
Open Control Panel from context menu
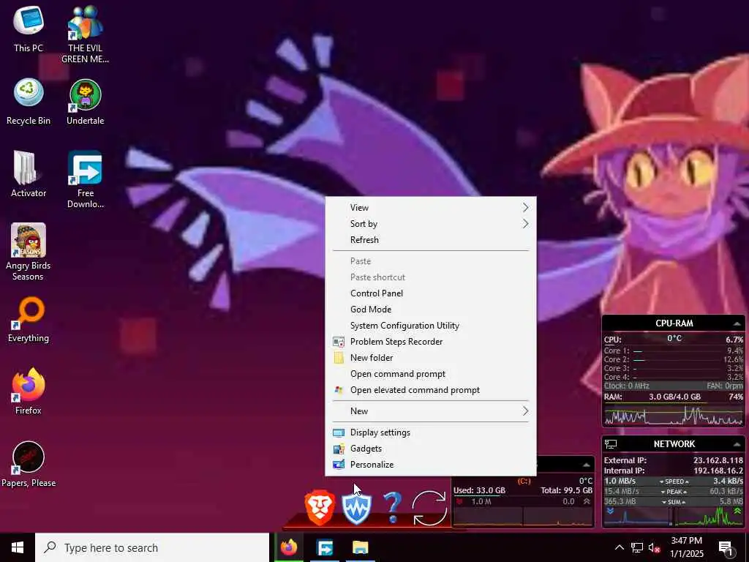pos(430,293)
